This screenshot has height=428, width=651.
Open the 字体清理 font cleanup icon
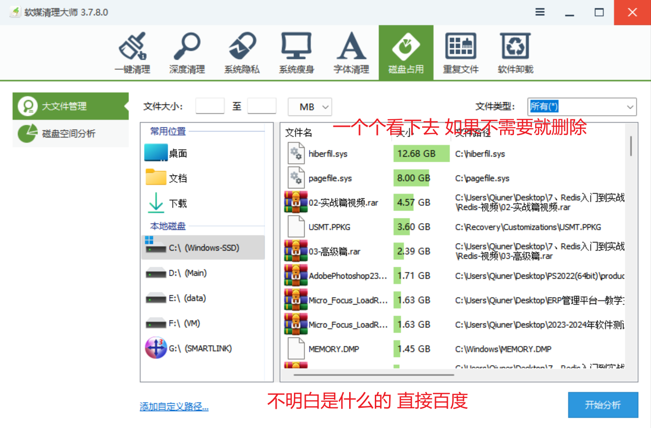coord(351,53)
